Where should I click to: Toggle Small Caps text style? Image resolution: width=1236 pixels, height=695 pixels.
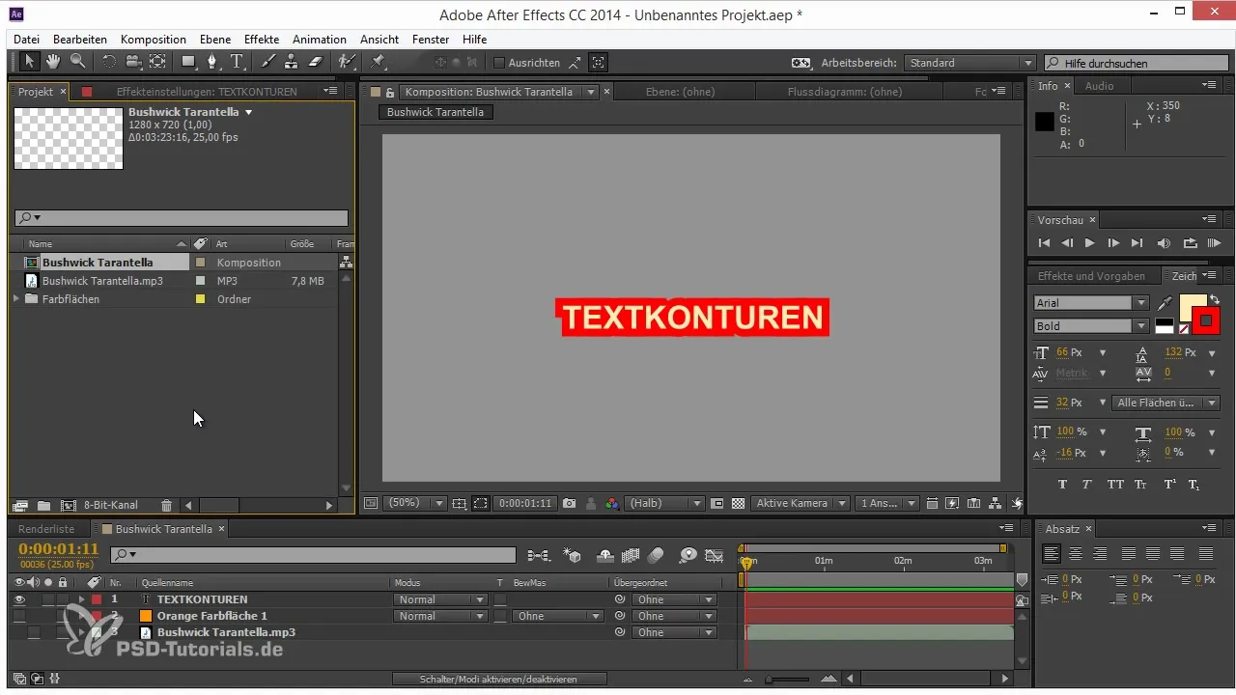tap(1140, 485)
